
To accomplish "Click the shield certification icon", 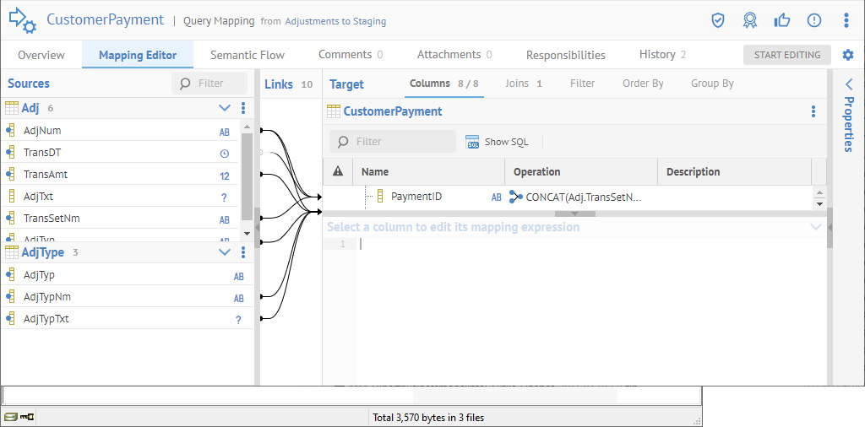I will click(x=718, y=20).
